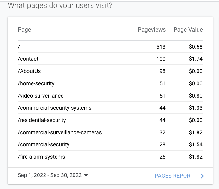Click the Page column header
The height and width of the screenshot is (189, 219).
[x=24, y=30]
